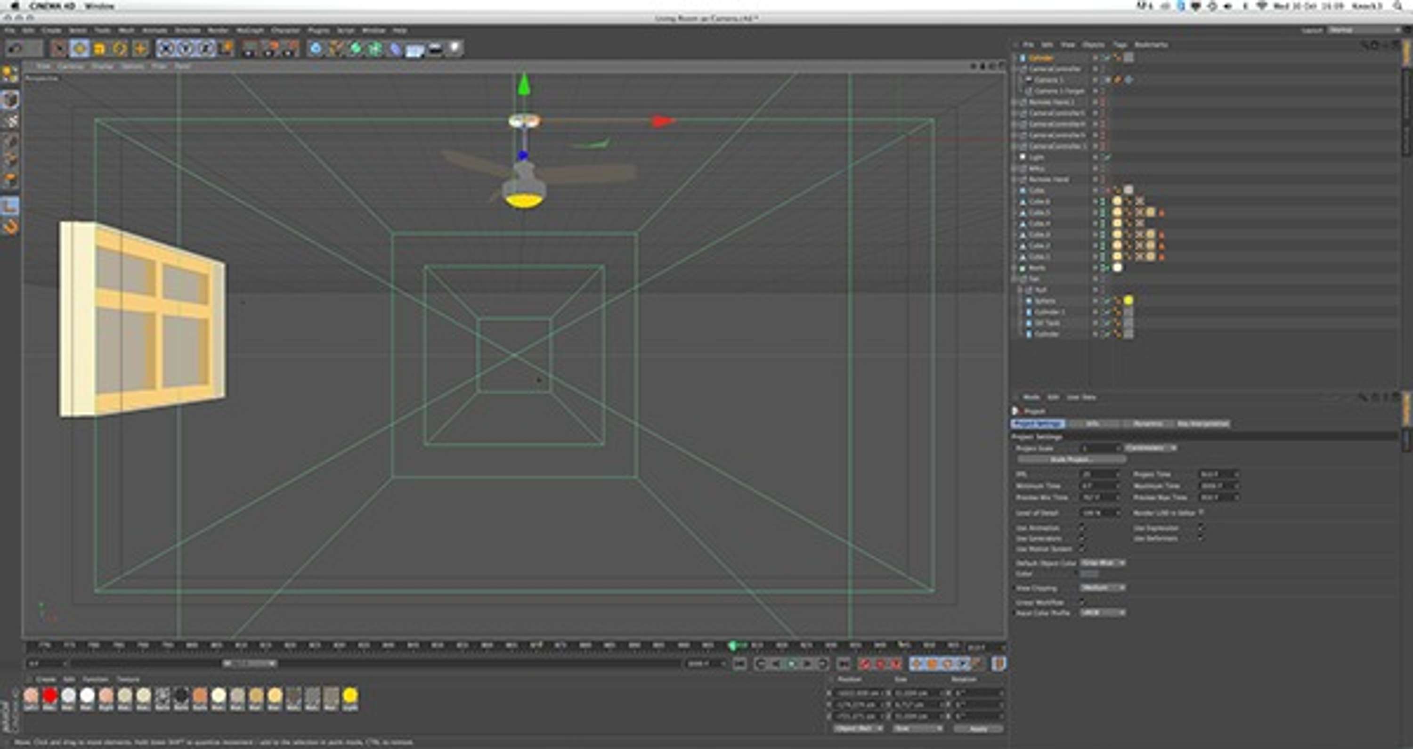
Task: Click the green timeline playhead marker
Action: 732,646
